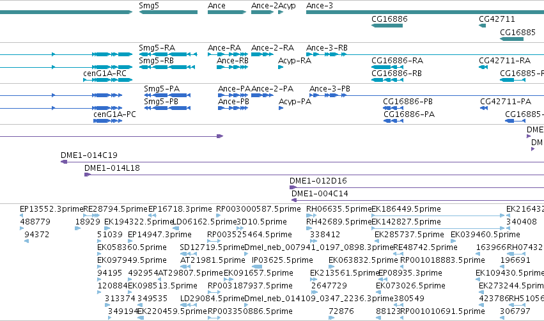This screenshot has height=321, width=544.
Task: Select the CG16886-PA CDS label
Action: 409,114
